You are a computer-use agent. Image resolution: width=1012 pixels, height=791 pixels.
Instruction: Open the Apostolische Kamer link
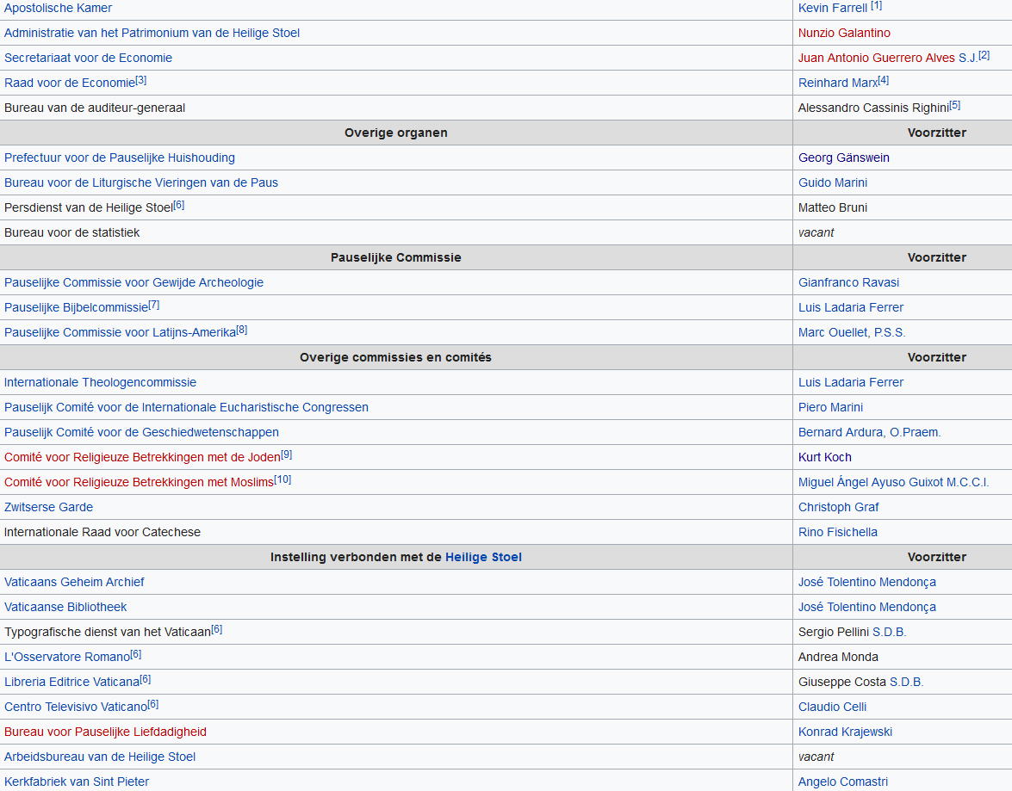58,8
